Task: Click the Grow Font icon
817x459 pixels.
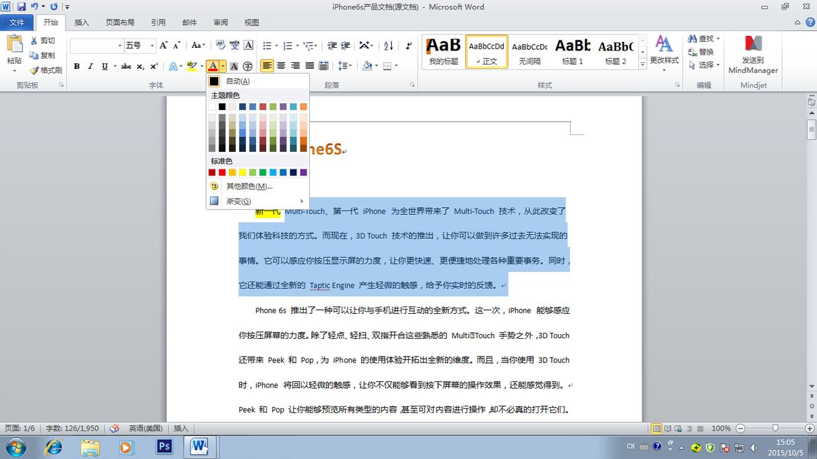Action: pos(164,46)
